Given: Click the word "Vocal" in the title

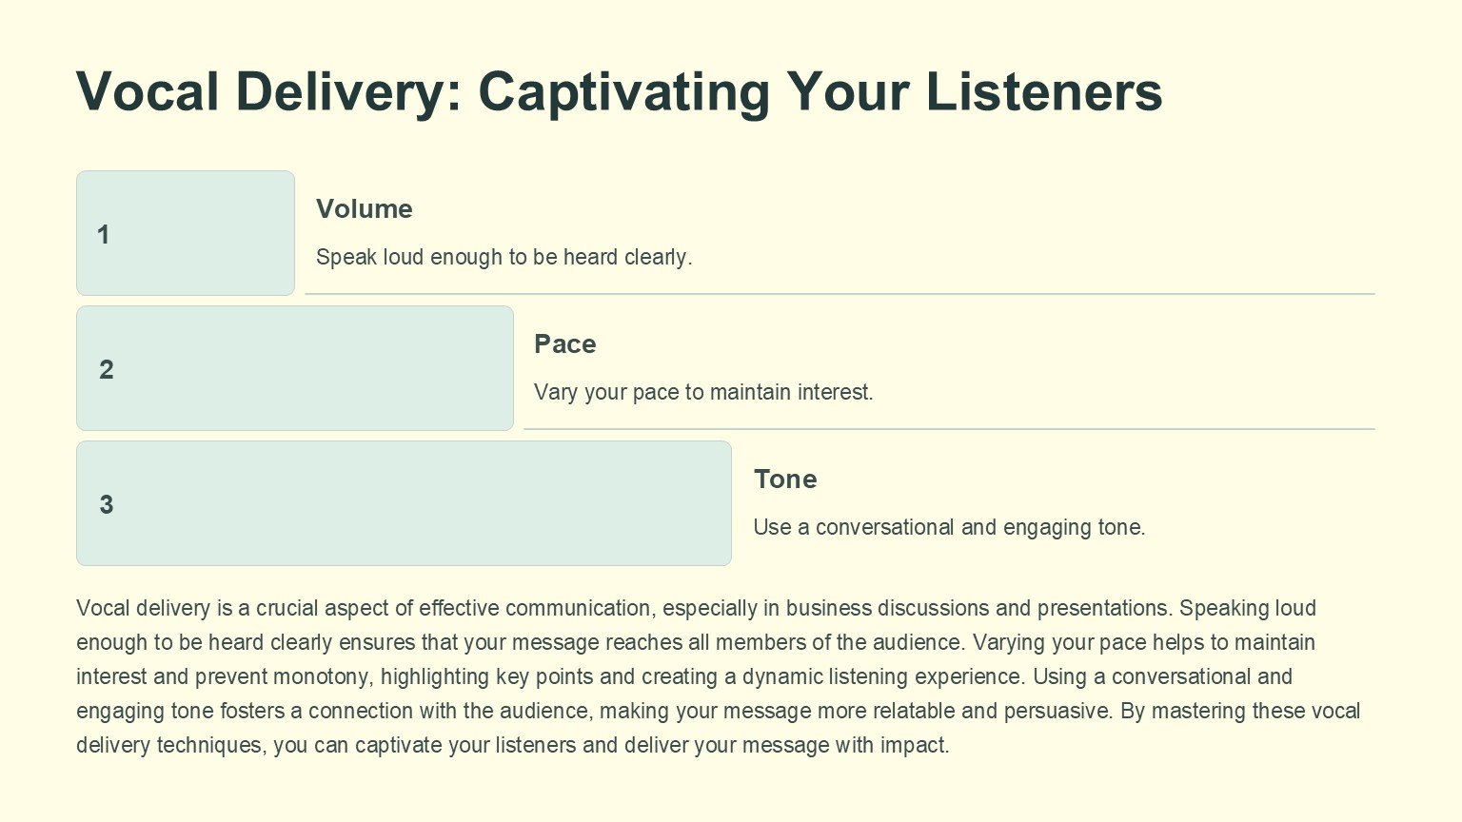Looking at the screenshot, I should [x=148, y=92].
